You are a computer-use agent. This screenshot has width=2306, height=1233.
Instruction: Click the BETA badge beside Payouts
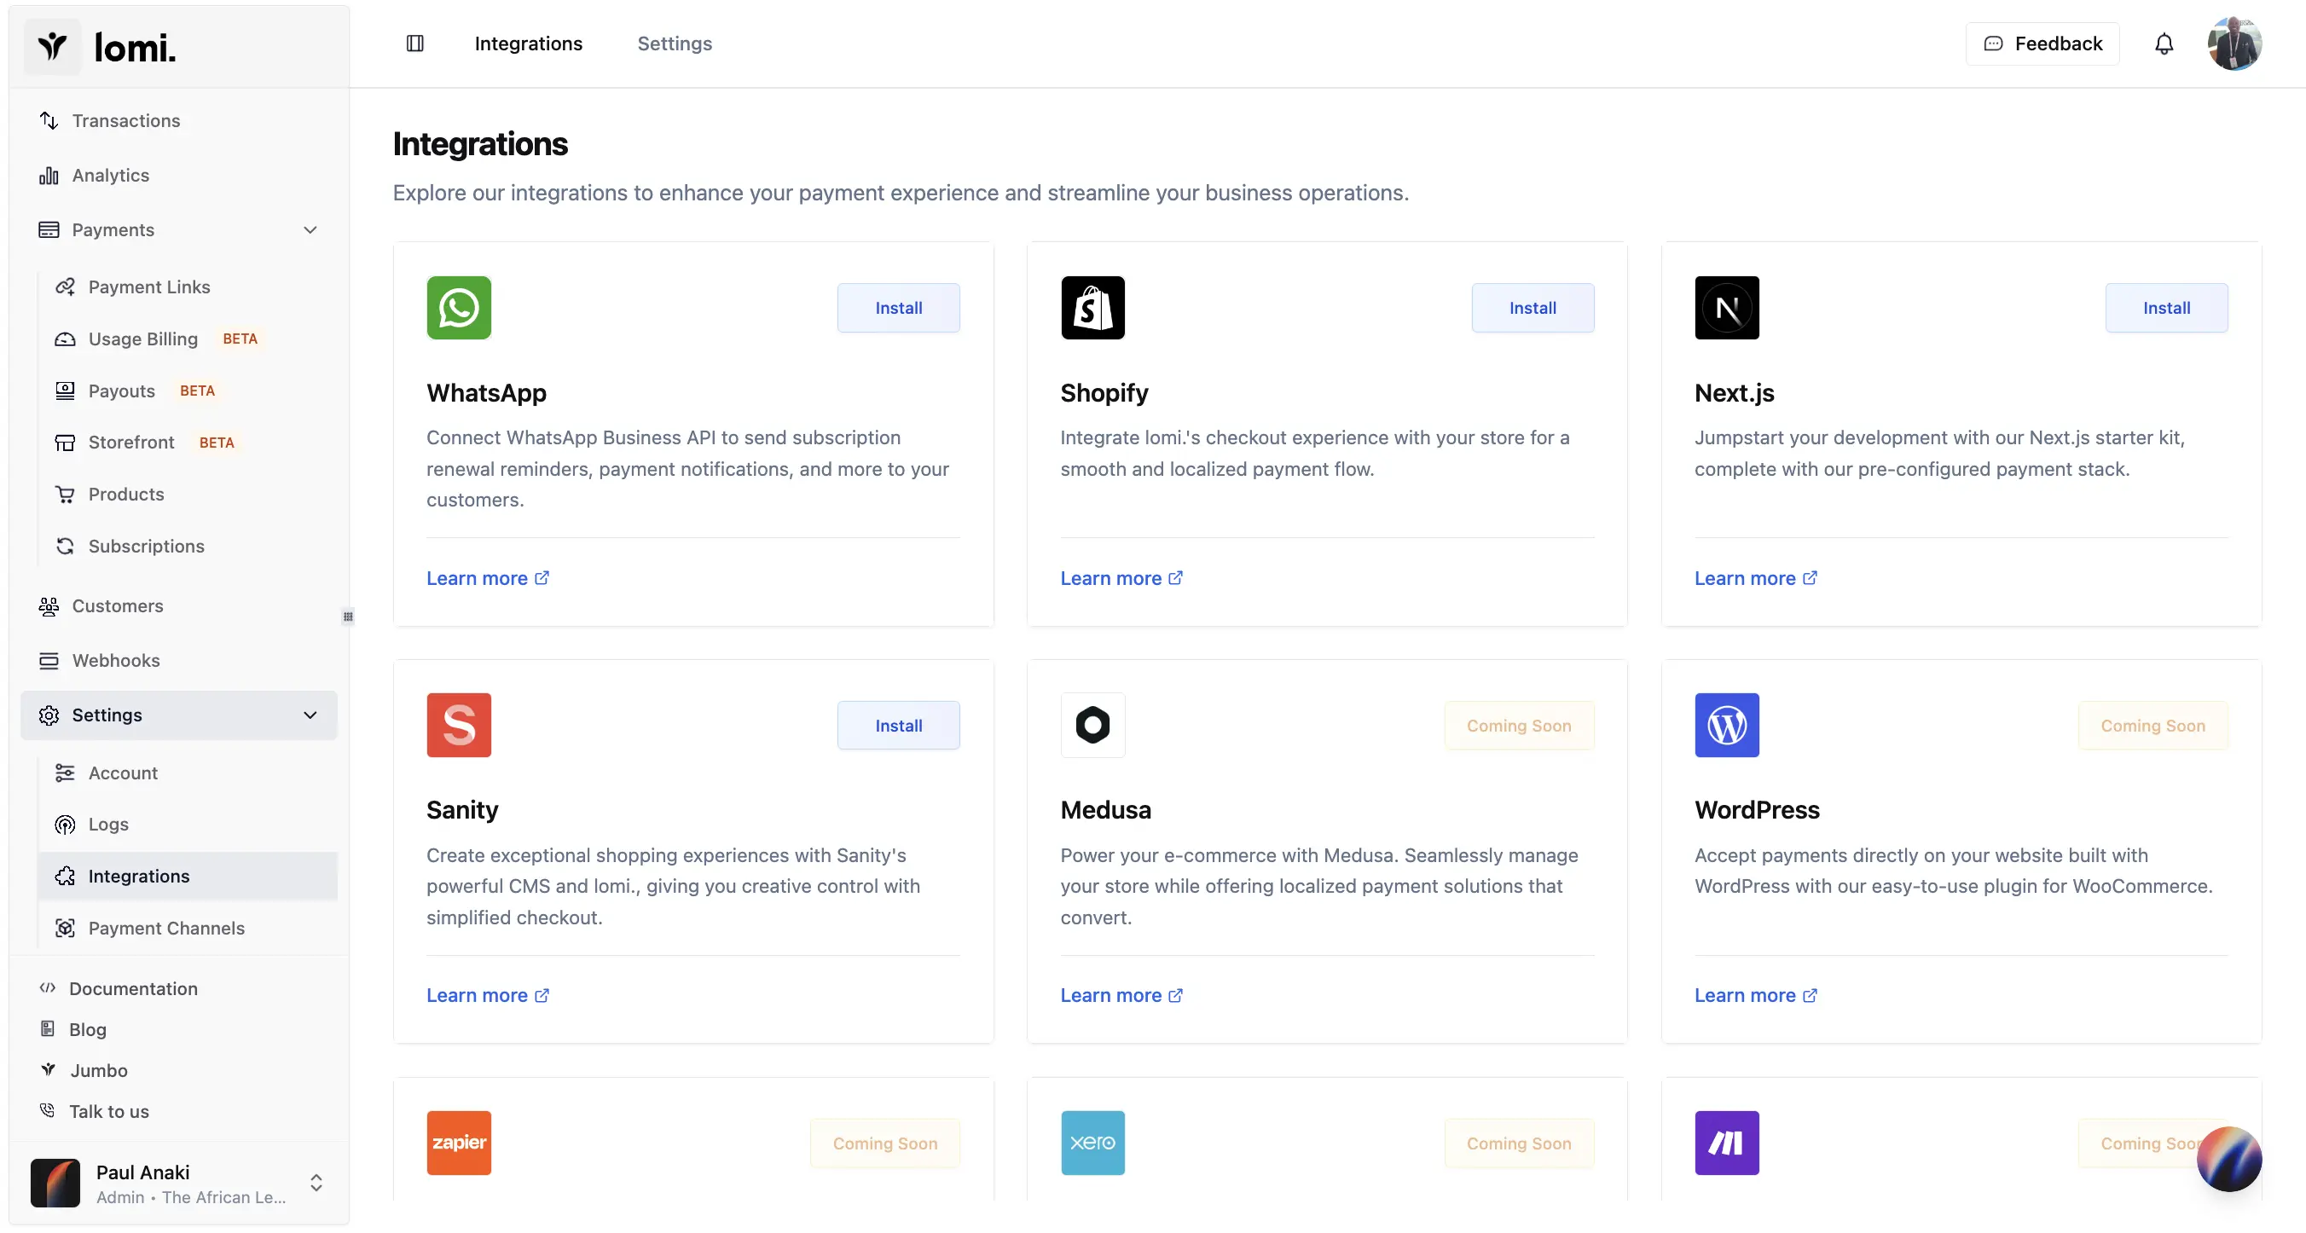coord(197,391)
